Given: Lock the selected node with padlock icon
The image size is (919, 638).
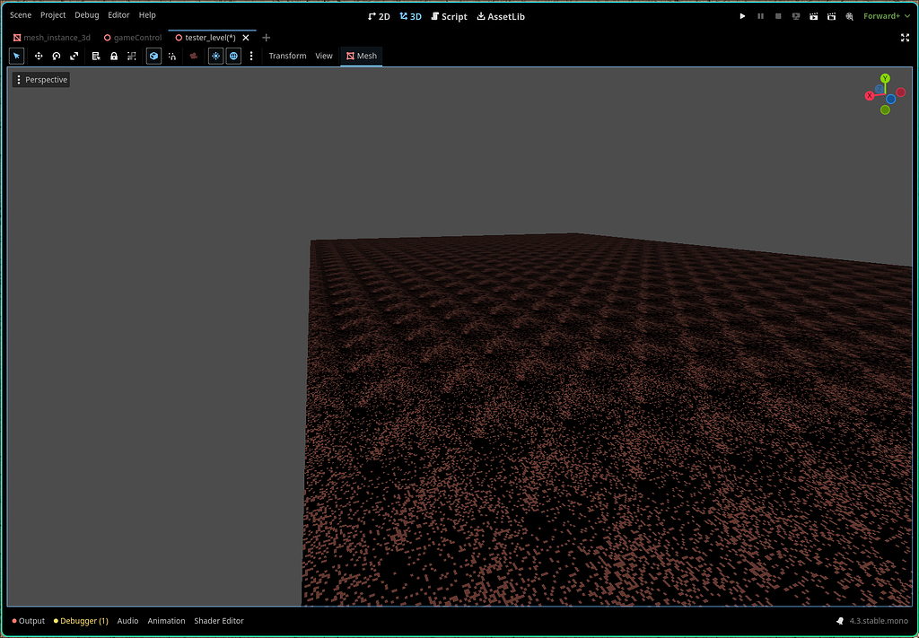Looking at the screenshot, I should 114,56.
